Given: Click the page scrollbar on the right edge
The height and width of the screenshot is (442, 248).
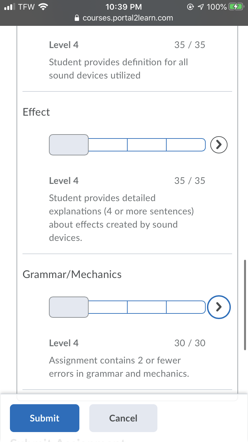Looking at the screenshot, I should (245, 305).
